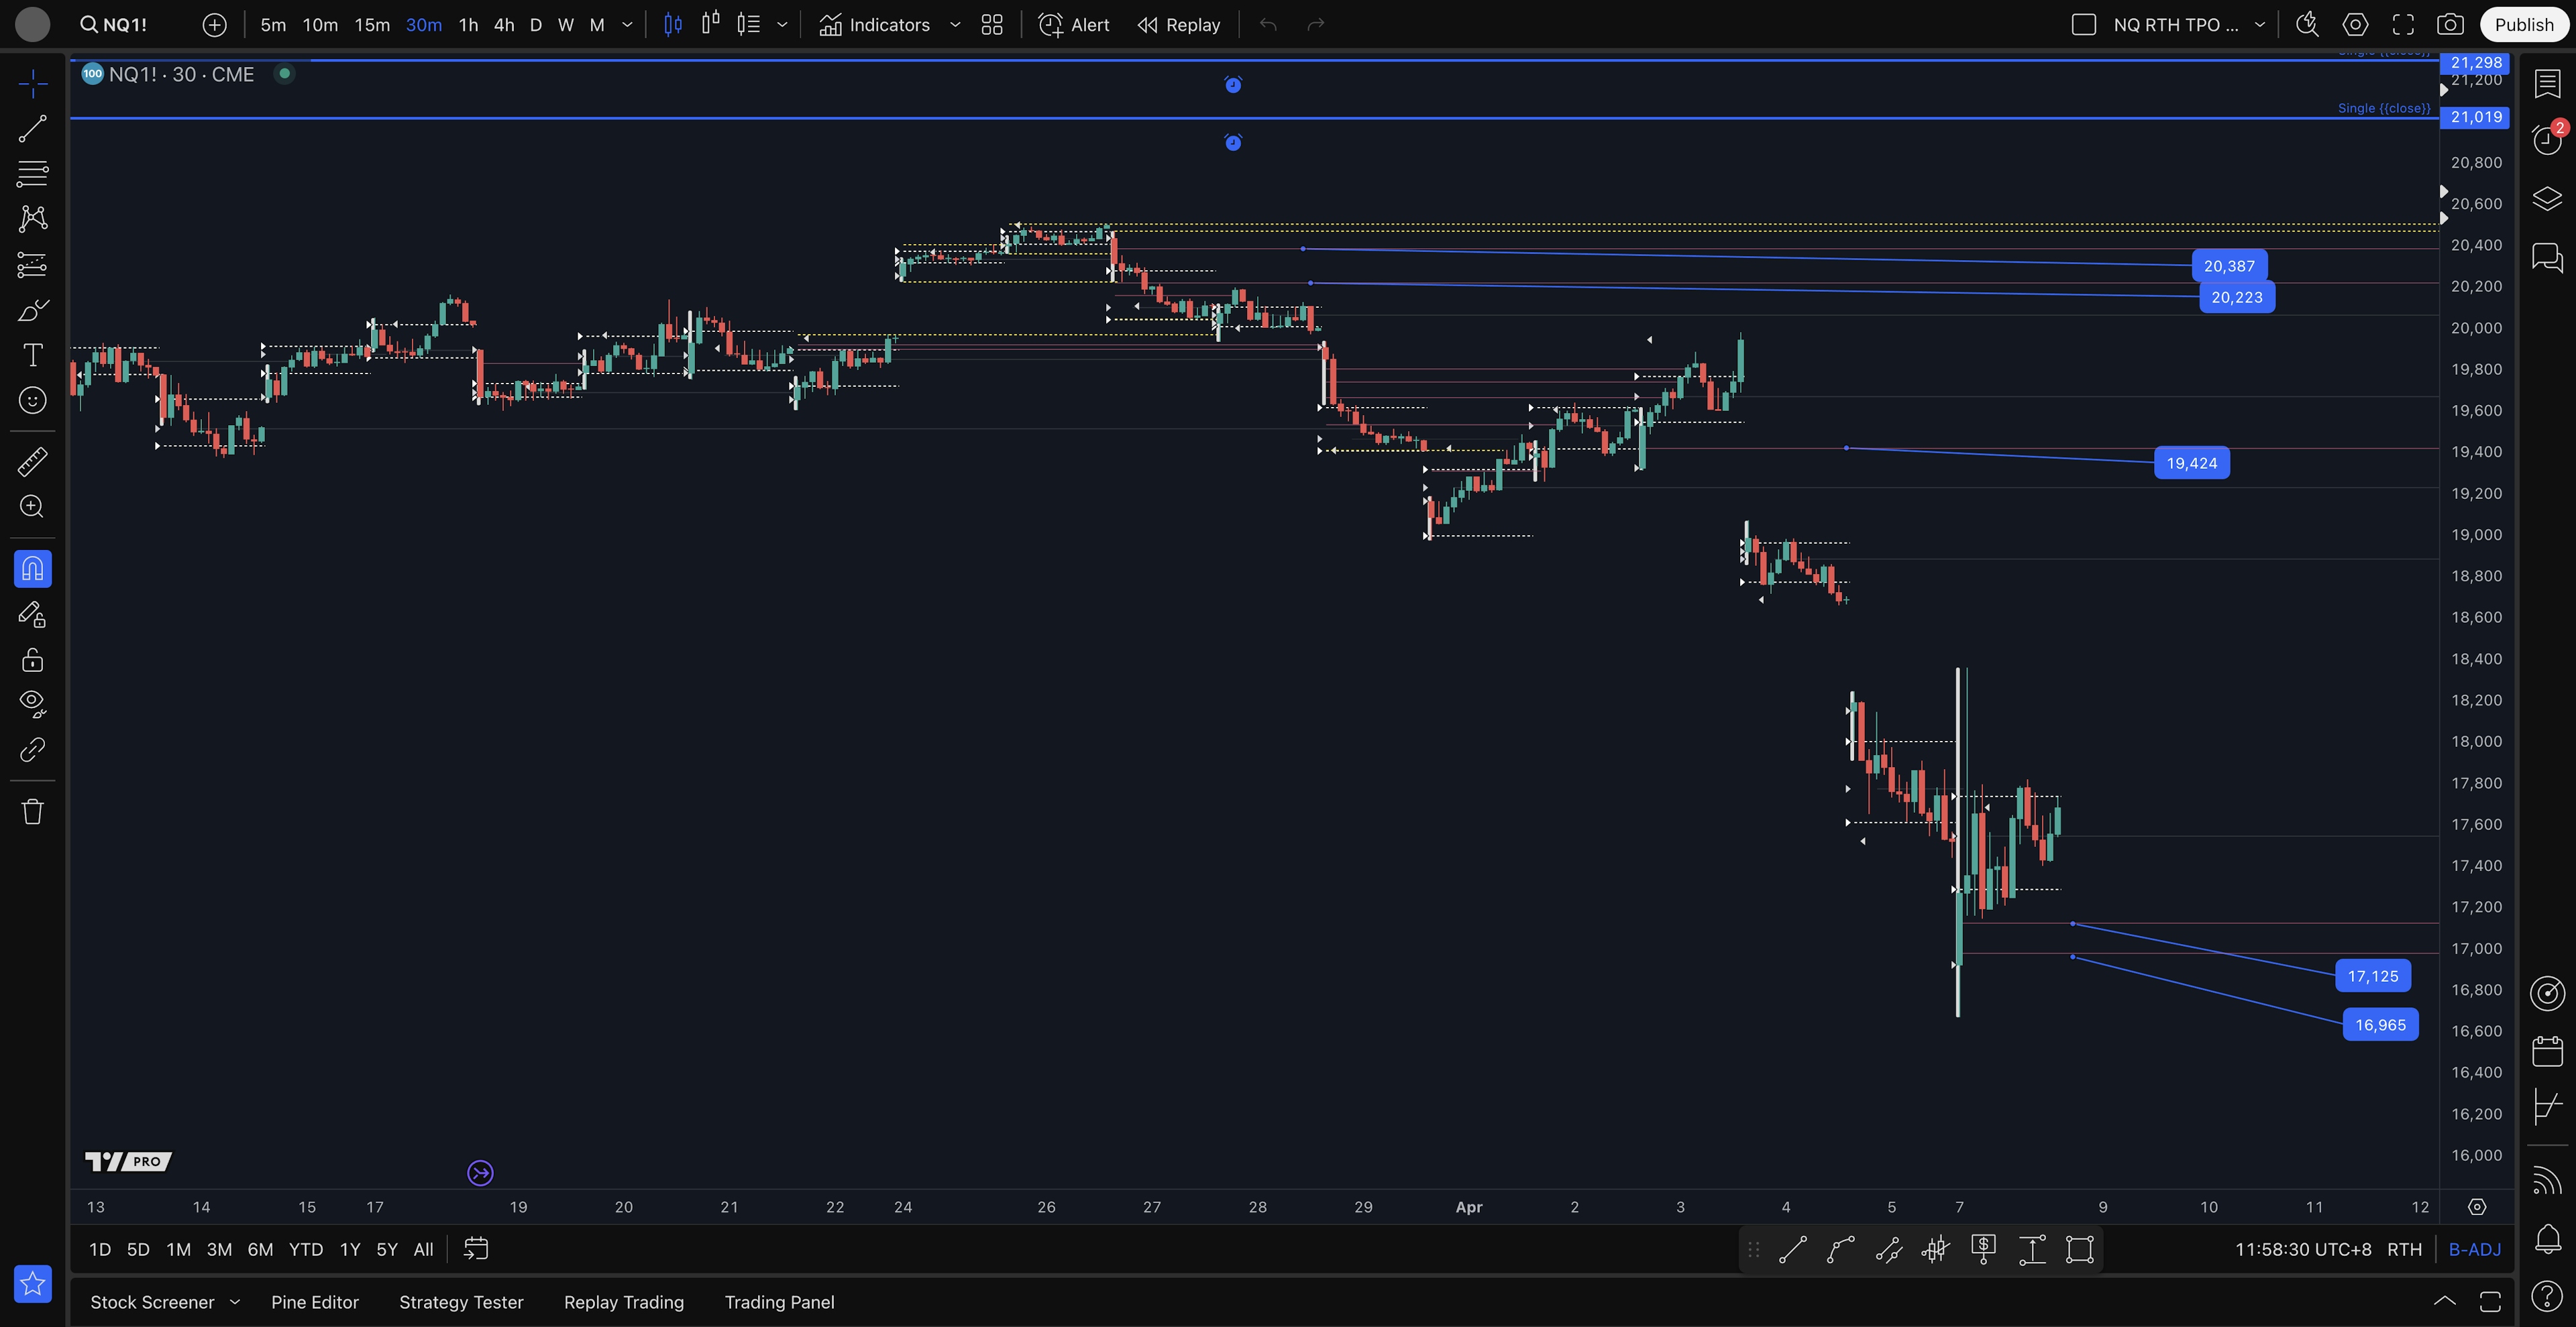2576x1327 pixels.
Task: Toggle B-ADJ back adjustment
Action: [2474, 1249]
